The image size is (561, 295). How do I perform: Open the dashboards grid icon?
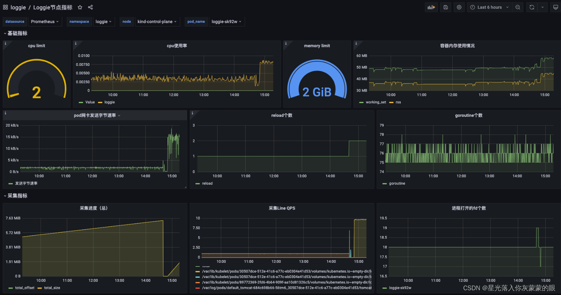point(5,7)
